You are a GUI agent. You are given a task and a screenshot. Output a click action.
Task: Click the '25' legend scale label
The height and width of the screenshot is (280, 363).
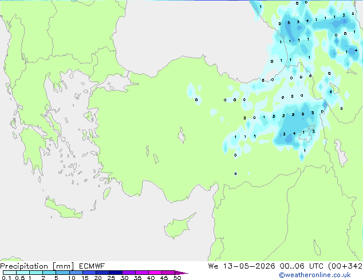pyautogui.click(x=111, y=278)
